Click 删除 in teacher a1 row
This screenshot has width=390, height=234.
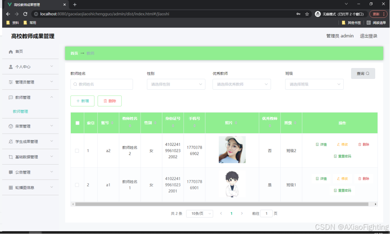coord(364,179)
